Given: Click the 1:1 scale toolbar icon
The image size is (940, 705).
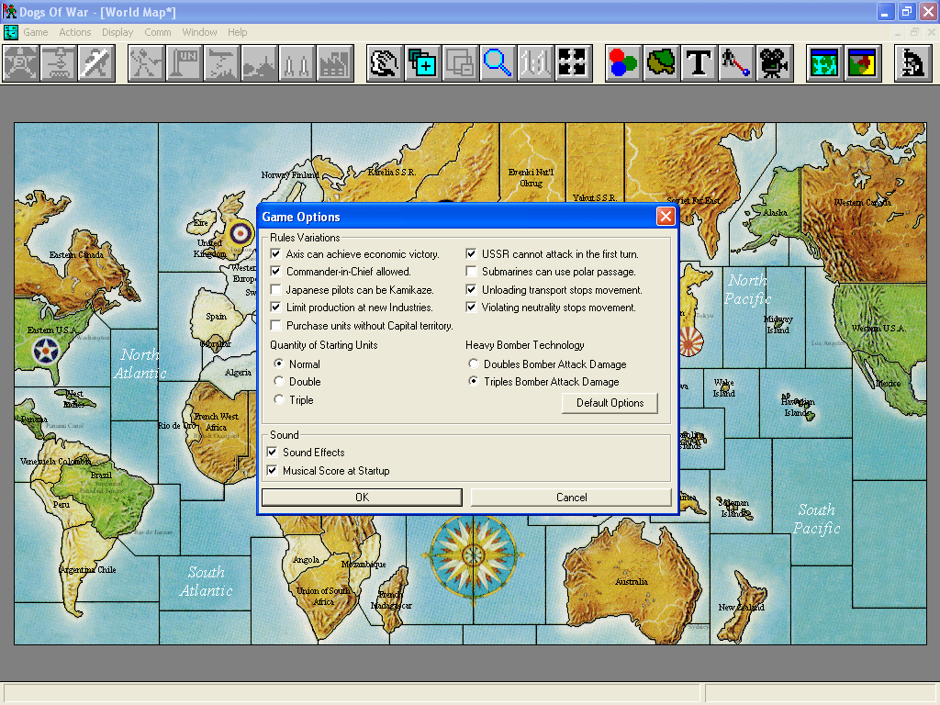Looking at the screenshot, I should [x=535, y=63].
